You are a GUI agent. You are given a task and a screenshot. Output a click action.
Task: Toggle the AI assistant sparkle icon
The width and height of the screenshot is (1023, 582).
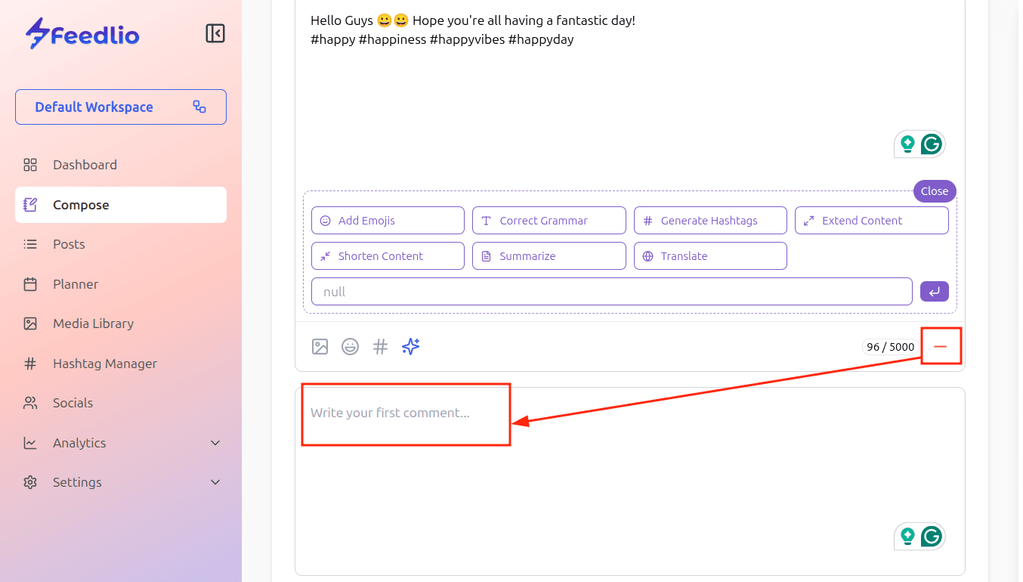[411, 347]
